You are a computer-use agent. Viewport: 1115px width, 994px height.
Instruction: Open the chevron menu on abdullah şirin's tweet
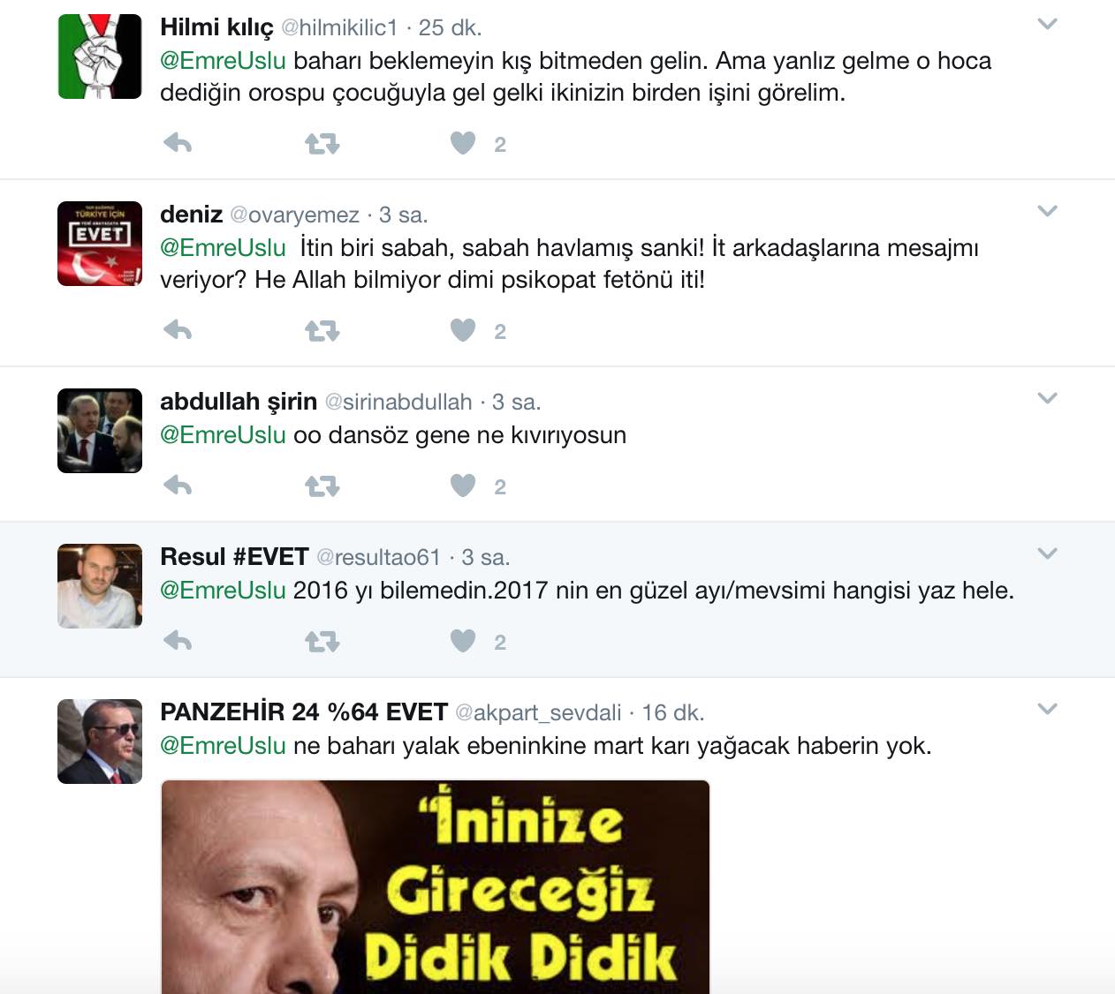pyautogui.click(x=1047, y=398)
